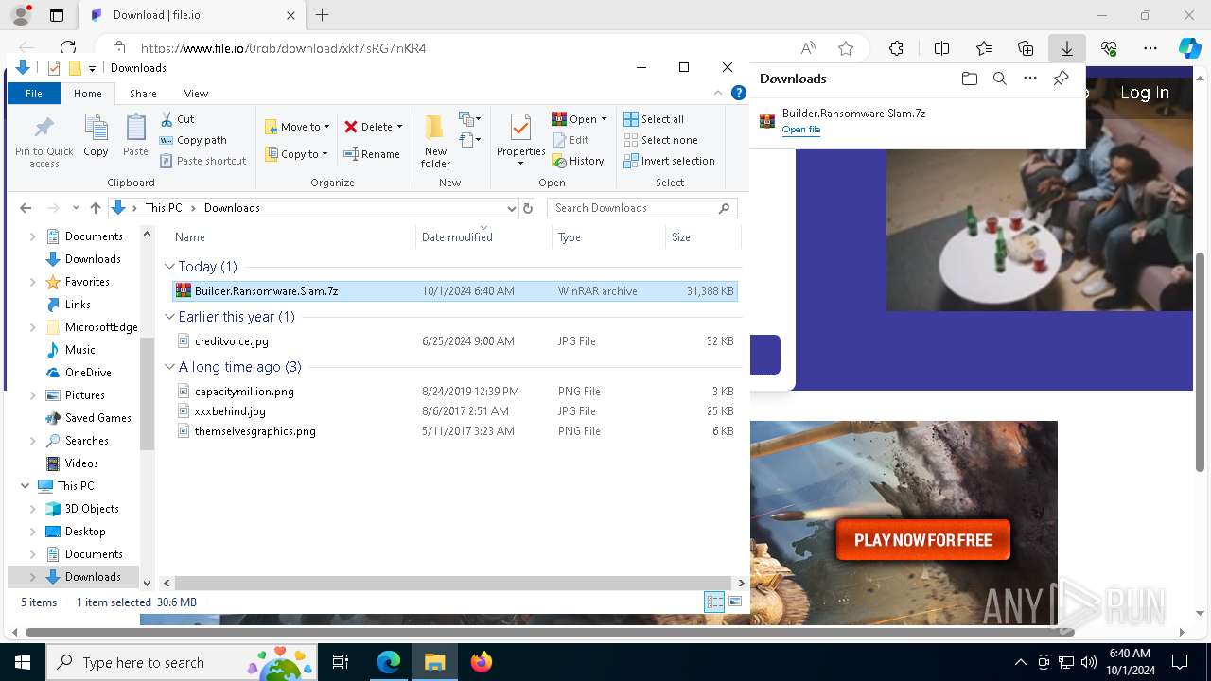The width and height of the screenshot is (1211, 681).
Task: Open Copilot icon in Edge
Action: [x=1189, y=48]
